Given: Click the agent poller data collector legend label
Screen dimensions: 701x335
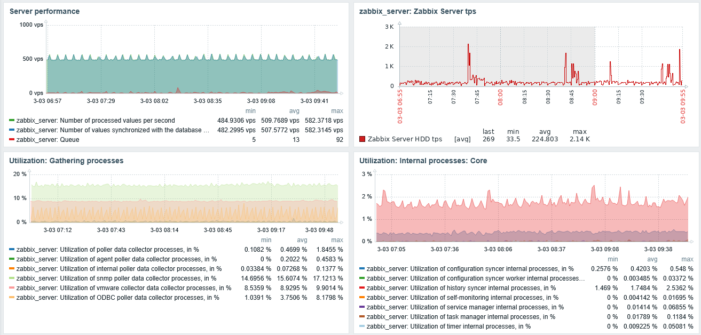Looking at the screenshot, I should [115, 259].
